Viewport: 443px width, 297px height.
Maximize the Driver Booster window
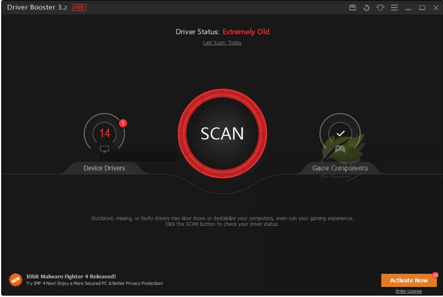423,7
